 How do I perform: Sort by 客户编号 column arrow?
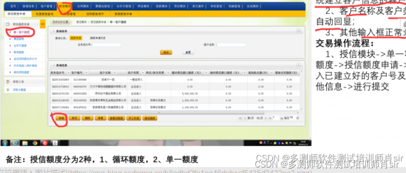(86, 73)
